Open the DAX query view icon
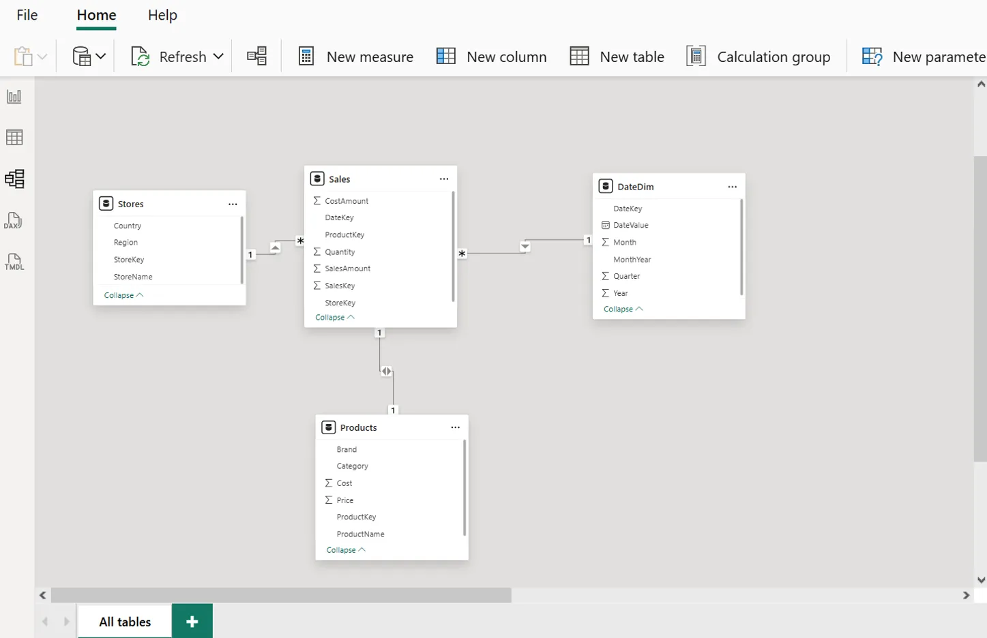Image resolution: width=987 pixels, height=638 pixels. click(13, 220)
